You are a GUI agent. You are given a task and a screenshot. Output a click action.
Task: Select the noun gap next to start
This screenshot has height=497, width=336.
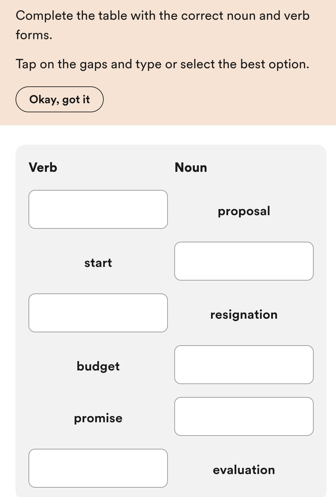pyautogui.click(x=244, y=261)
